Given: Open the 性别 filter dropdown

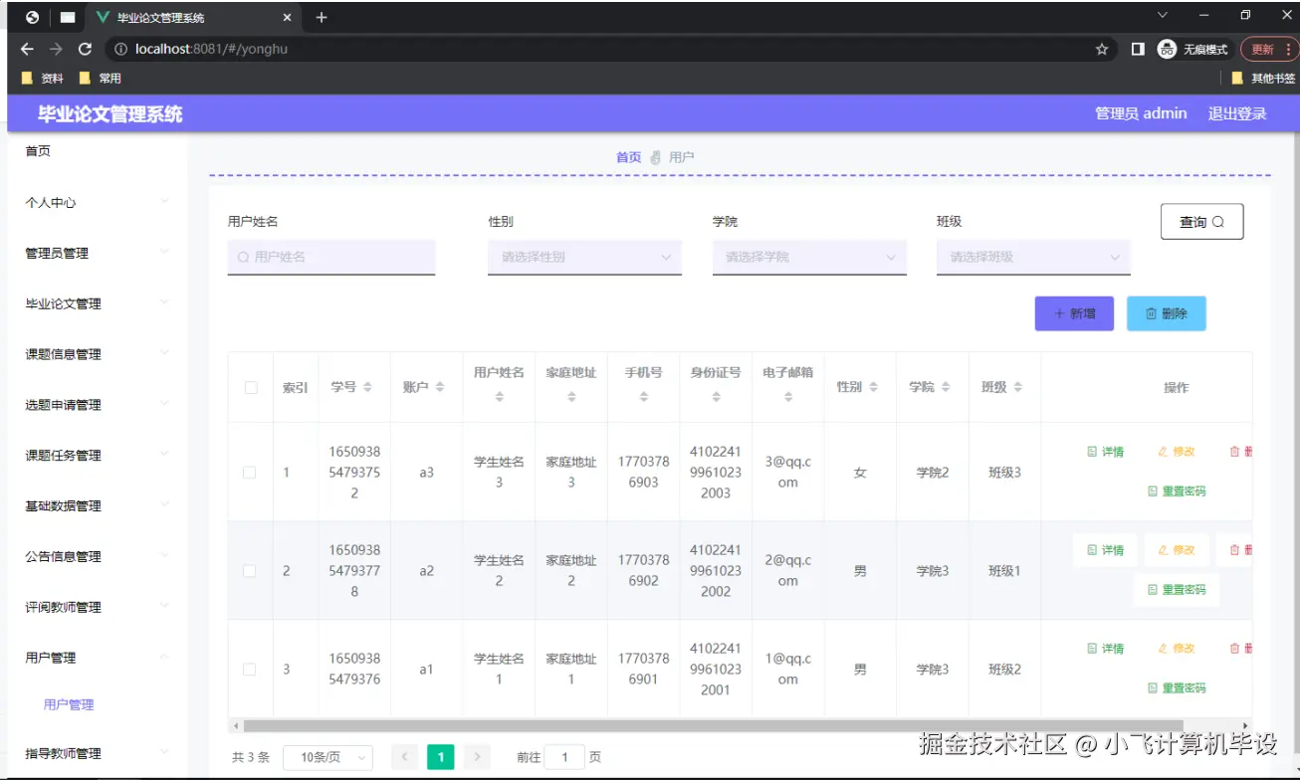Looking at the screenshot, I should [x=584, y=257].
